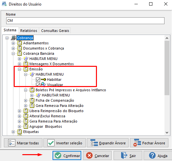The image size is (172, 161).
Task: Click the Altera\Exclui Remessa notepad icon
Action: pyautogui.click(x=26, y=116)
